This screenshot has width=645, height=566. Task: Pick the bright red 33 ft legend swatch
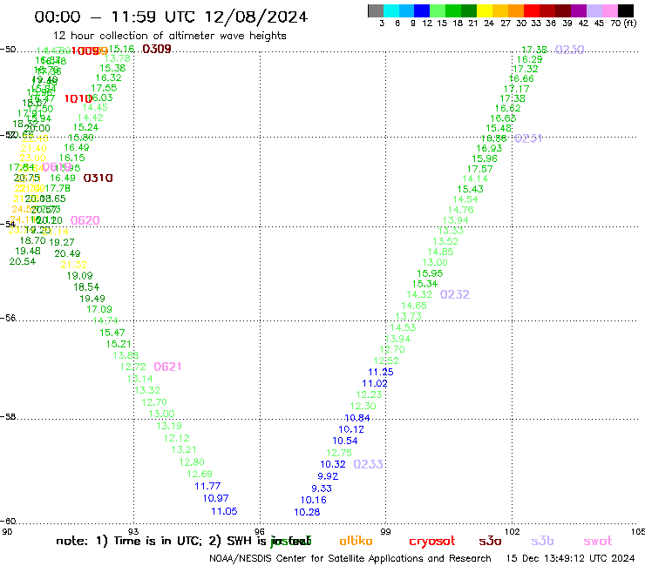pos(532,10)
